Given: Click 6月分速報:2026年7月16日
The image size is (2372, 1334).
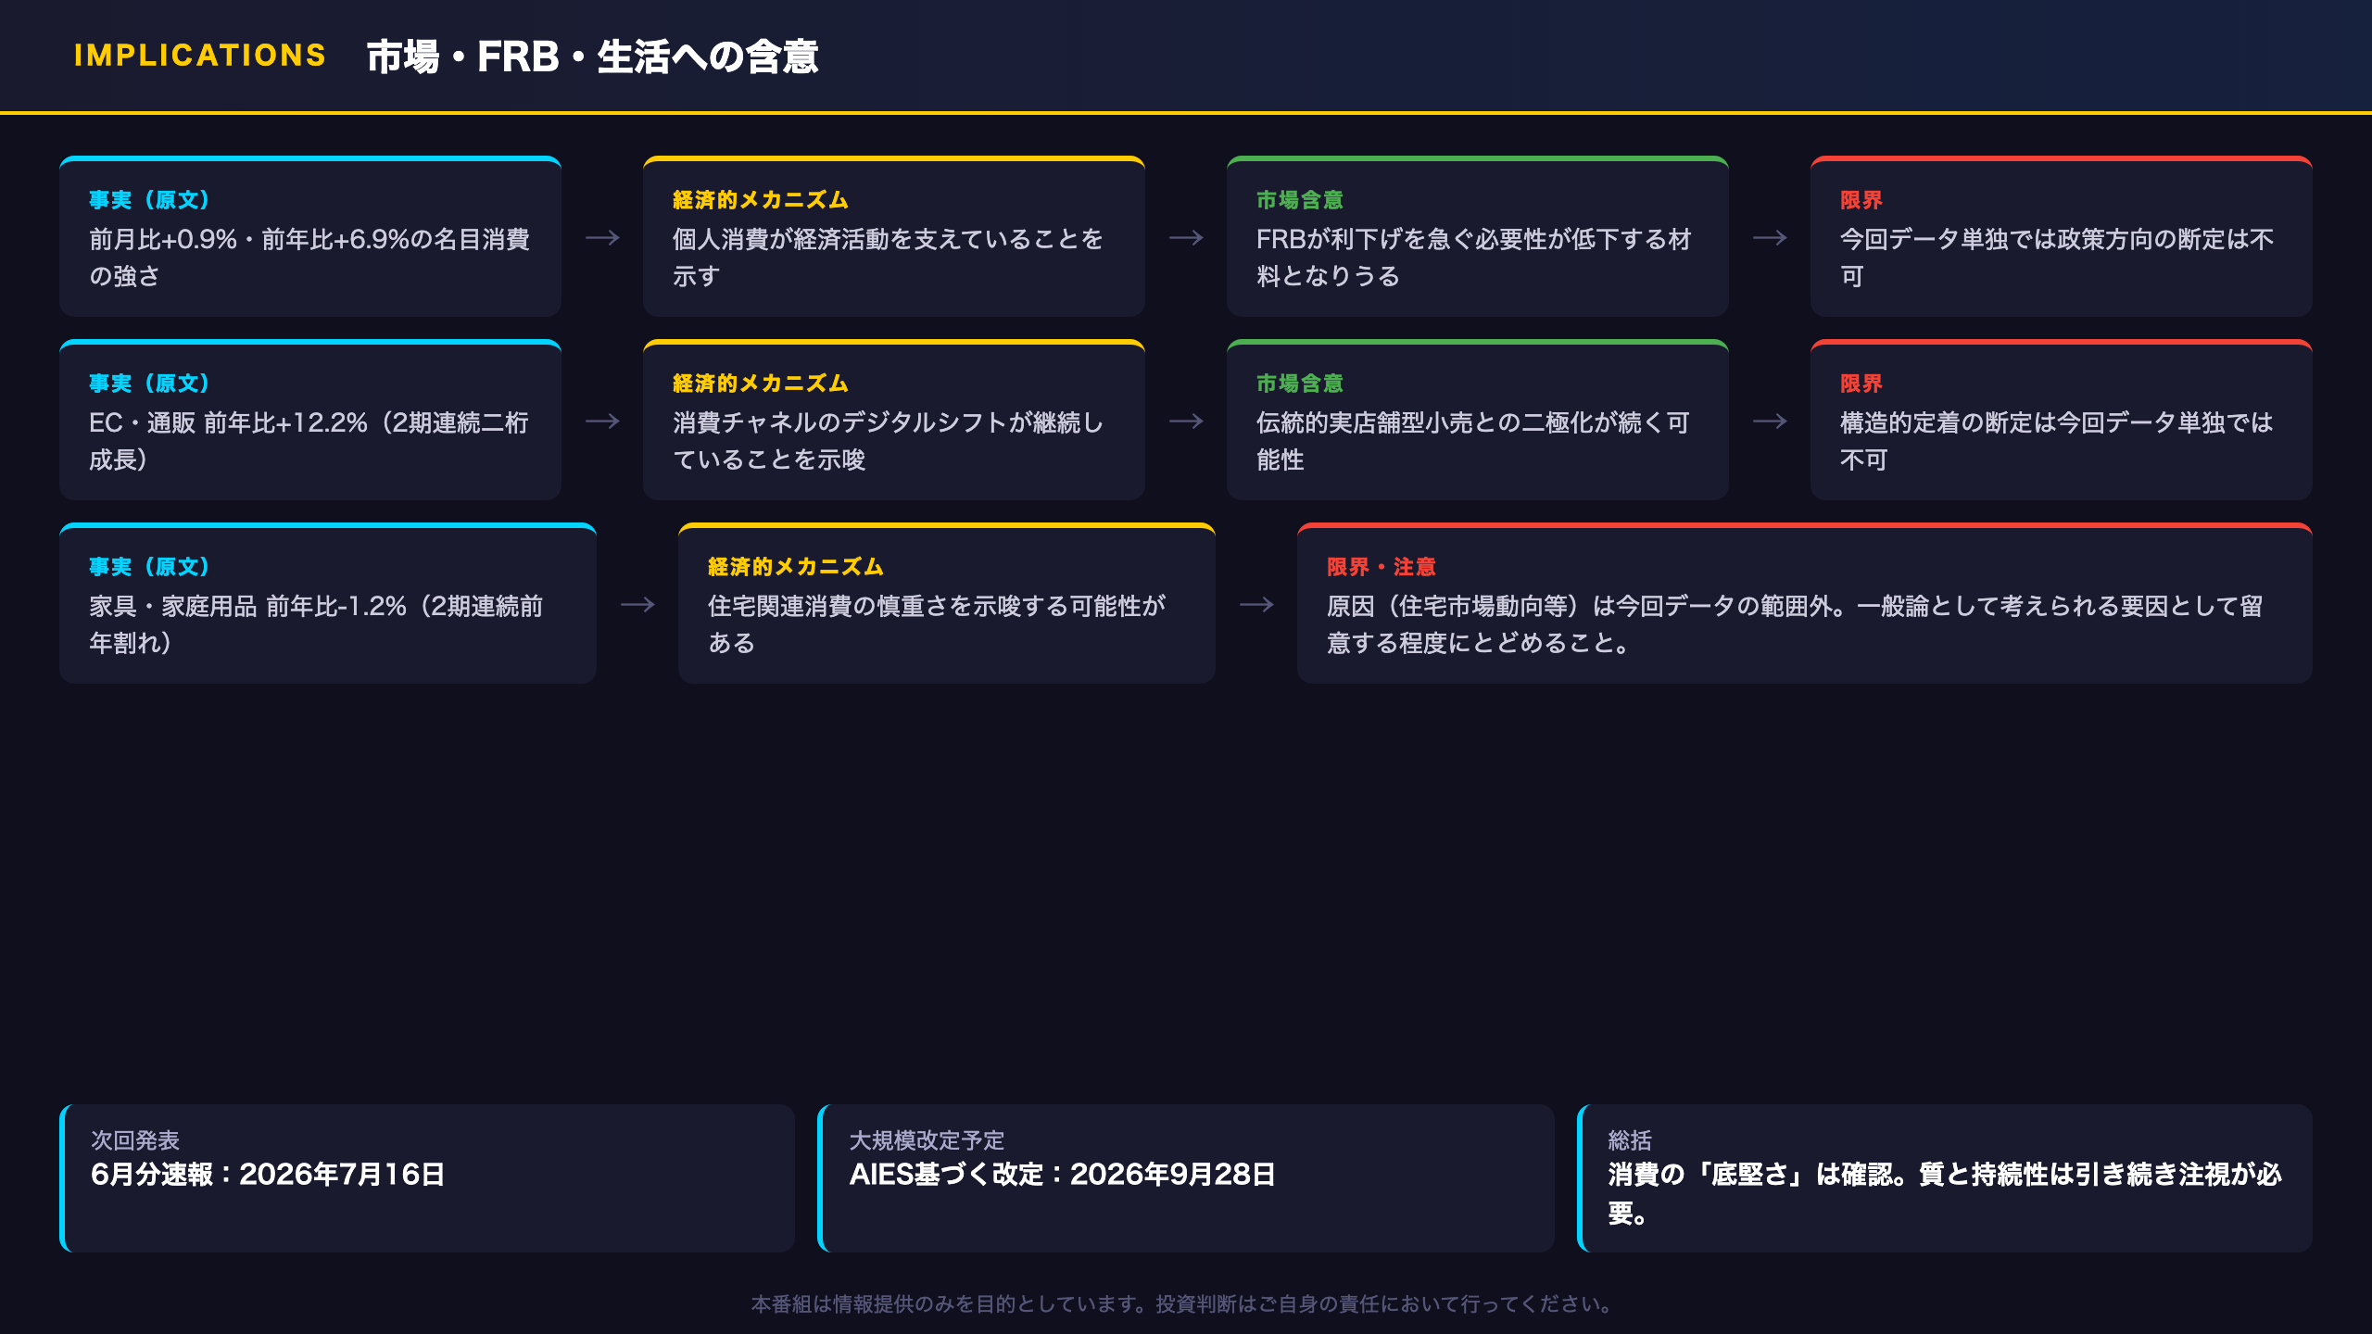Looking at the screenshot, I should pos(268,1175).
